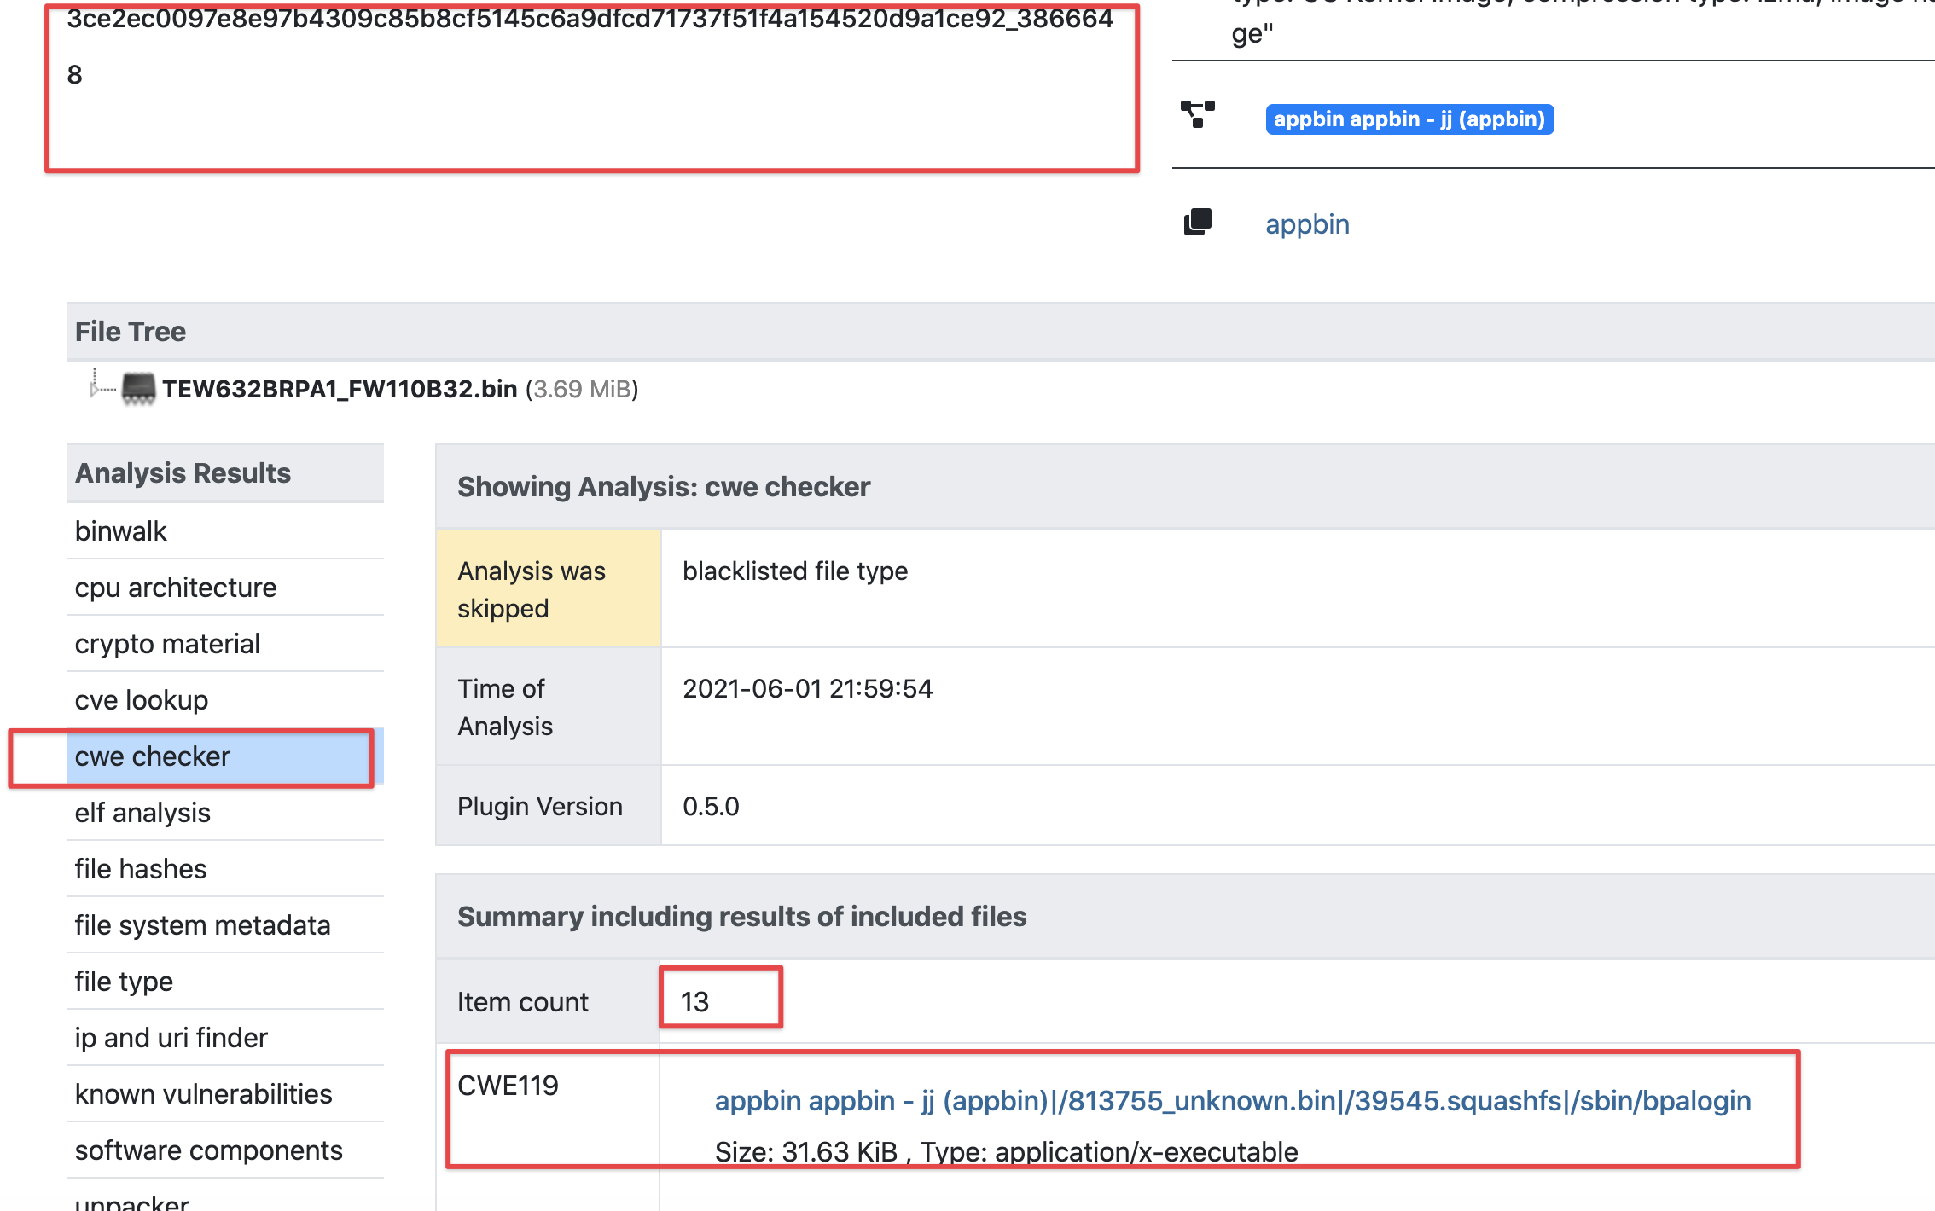Click the tree diagram icon beside firmware badge
The width and height of the screenshot is (1935, 1211).
(1199, 113)
